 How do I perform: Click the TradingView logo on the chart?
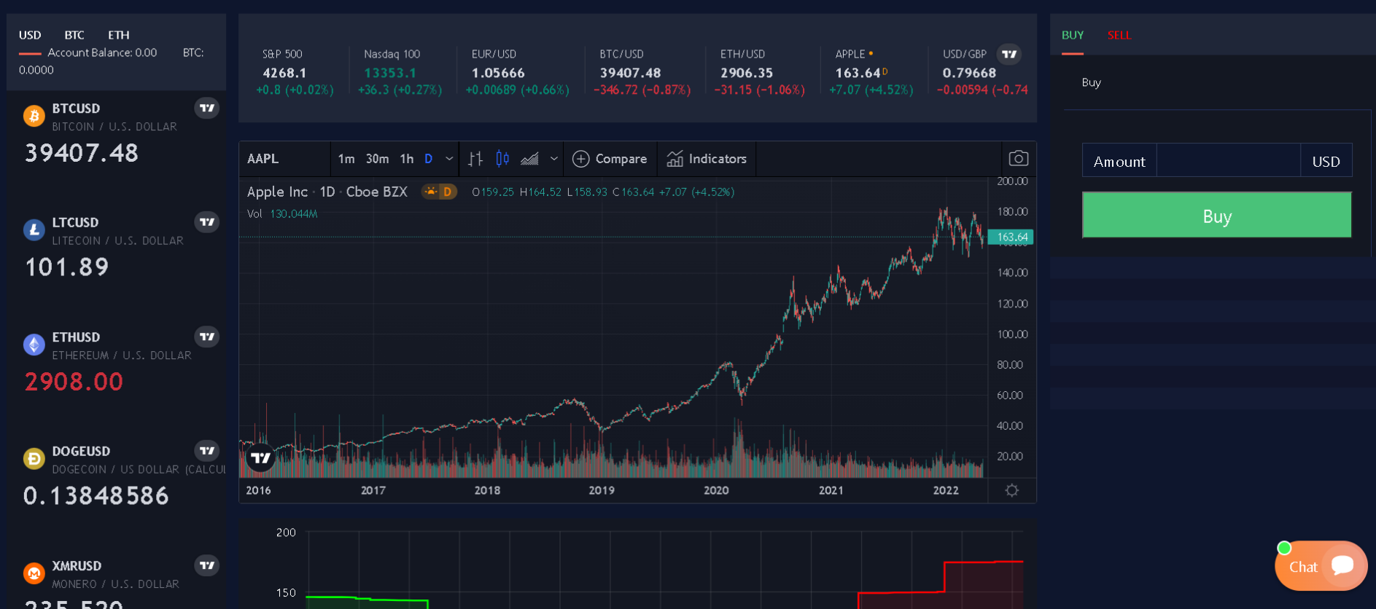pos(260,458)
